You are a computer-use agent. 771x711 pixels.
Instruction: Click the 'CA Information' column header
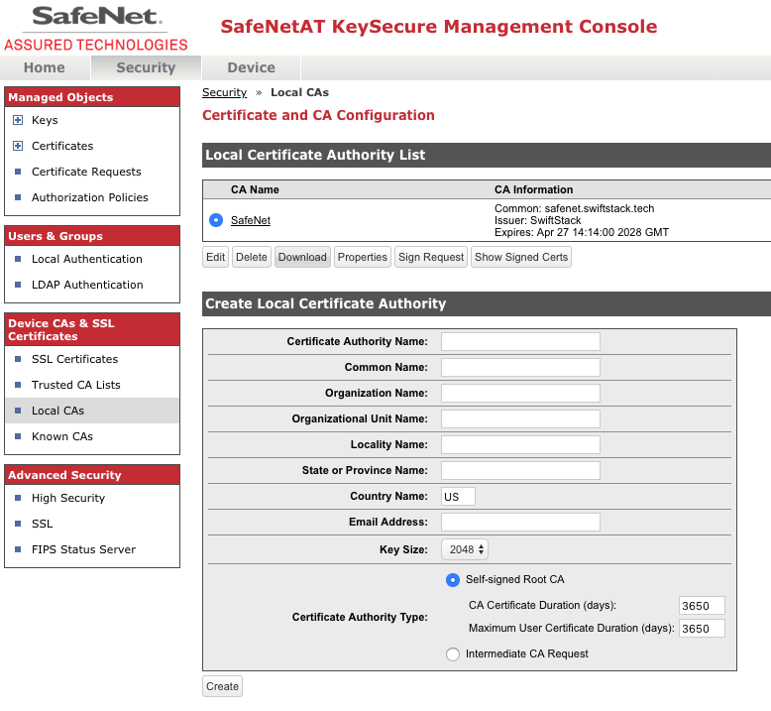point(533,190)
